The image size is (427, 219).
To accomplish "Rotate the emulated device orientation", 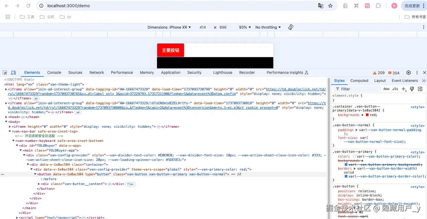I will click(x=291, y=27).
